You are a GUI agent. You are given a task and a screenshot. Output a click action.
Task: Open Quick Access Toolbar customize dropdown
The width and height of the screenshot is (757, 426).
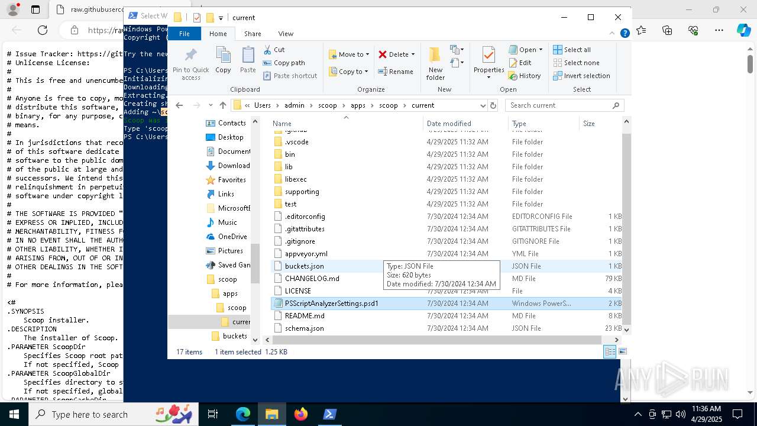pyautogui.click(x=221, y=18)
